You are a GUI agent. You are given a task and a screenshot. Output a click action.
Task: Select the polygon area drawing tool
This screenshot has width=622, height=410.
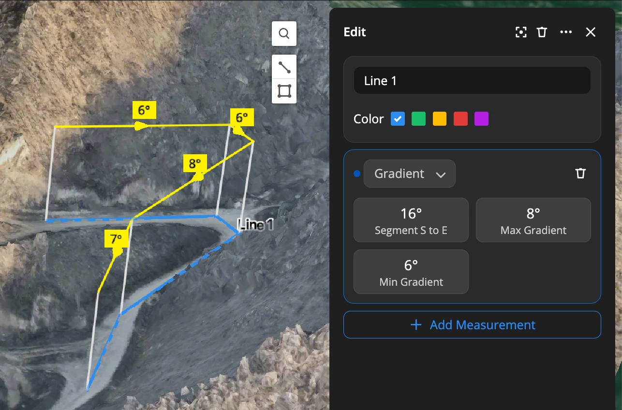pyautogui.click(x=284, y=91)
